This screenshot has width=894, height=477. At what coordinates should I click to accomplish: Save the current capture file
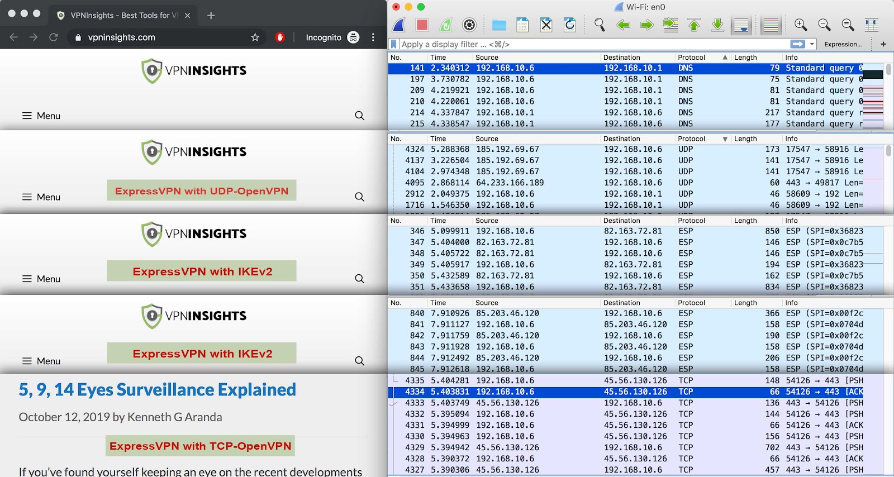[522, 25]
